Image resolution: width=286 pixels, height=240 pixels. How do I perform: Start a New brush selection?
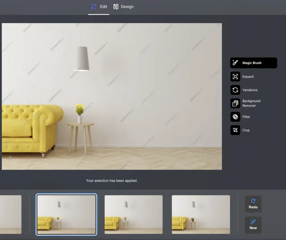[x=253, y=225]
